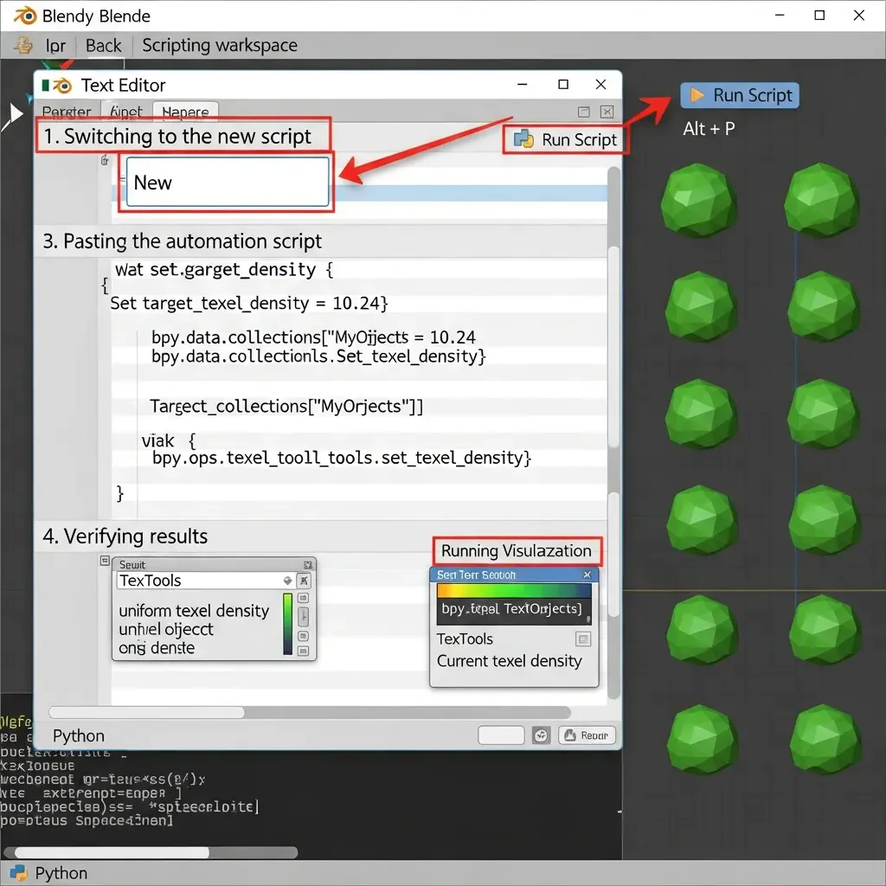Click the play icon in the blue Run Script button
Screen dimensions: 886x886
(696, 95)
